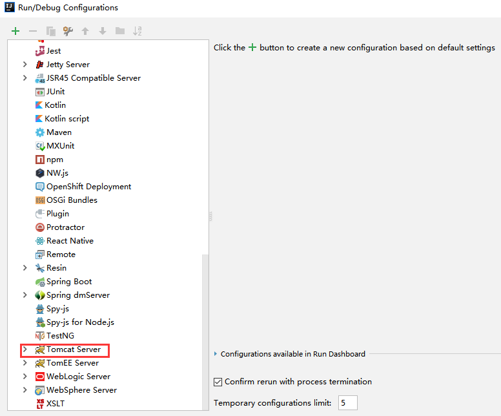
Task: Select Spy-js in the list
Action: point(58,309)
